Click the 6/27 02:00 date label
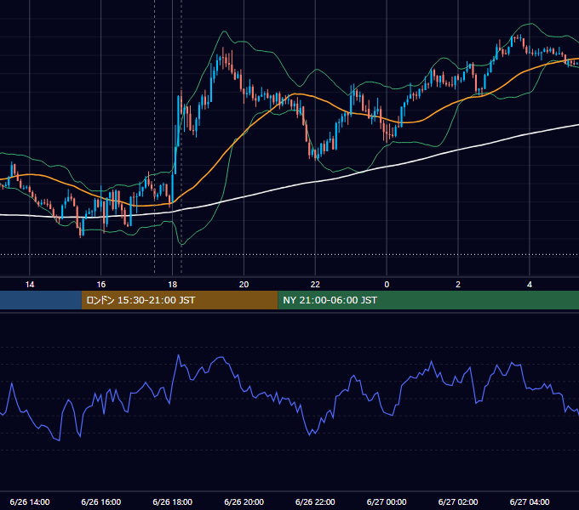The image size is (579, 510). click(458, 501)
